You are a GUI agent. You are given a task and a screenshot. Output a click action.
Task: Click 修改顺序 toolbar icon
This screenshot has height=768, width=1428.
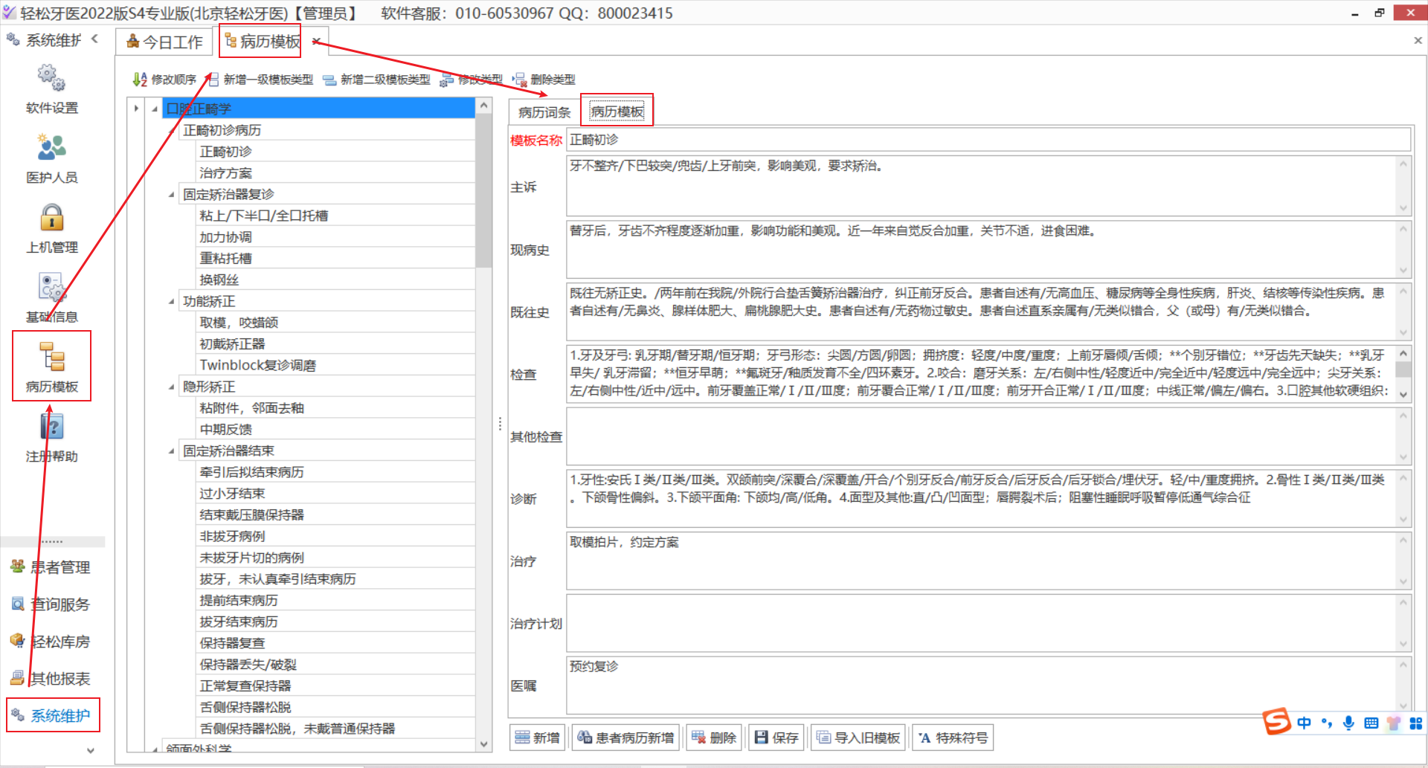164,80
